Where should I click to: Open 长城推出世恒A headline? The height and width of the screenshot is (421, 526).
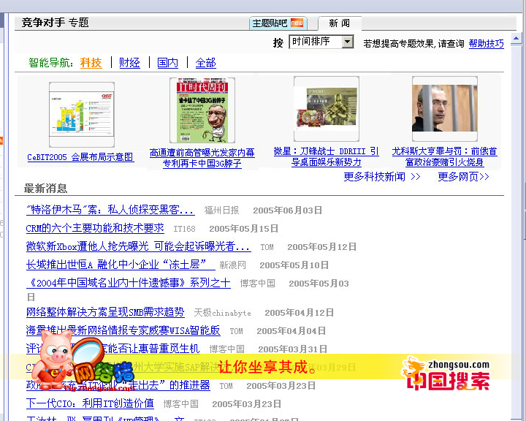click(x=121, y=265)
